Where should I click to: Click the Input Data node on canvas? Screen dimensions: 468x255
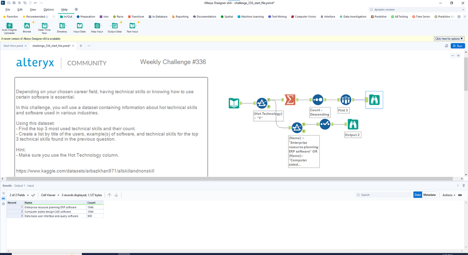pos(234,103)
